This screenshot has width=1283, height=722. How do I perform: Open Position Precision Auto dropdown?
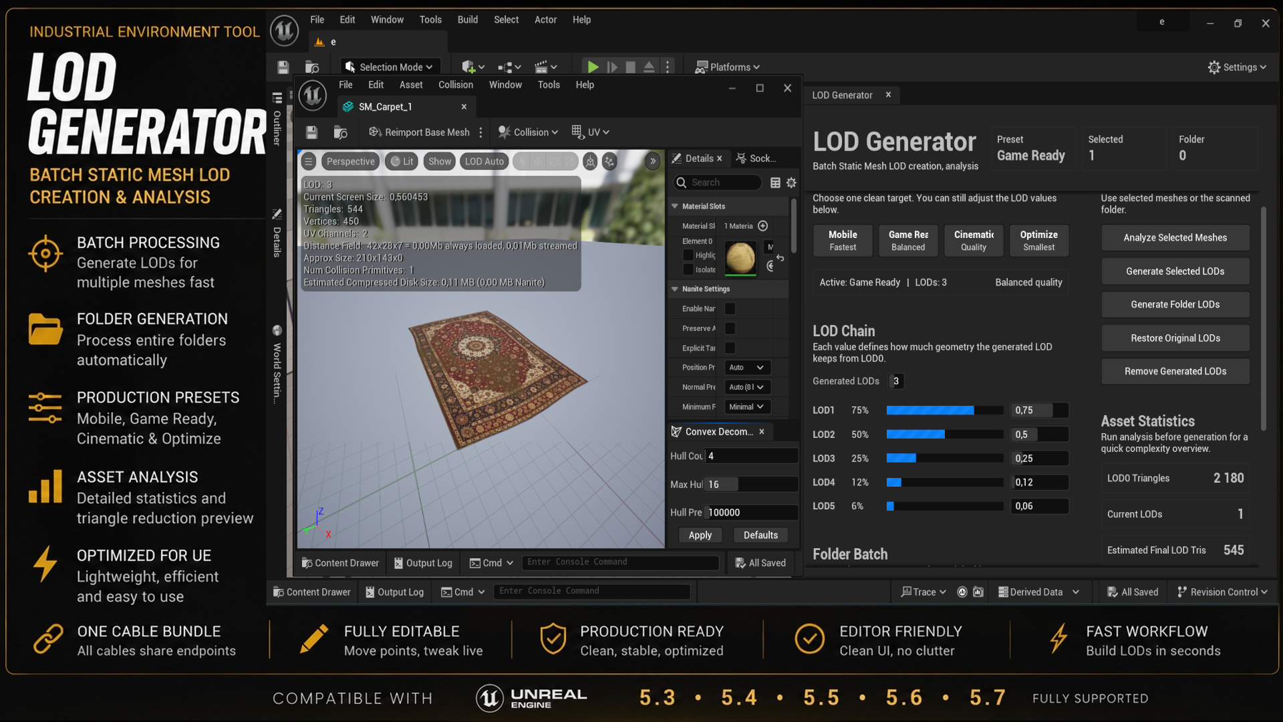[747, 368]
